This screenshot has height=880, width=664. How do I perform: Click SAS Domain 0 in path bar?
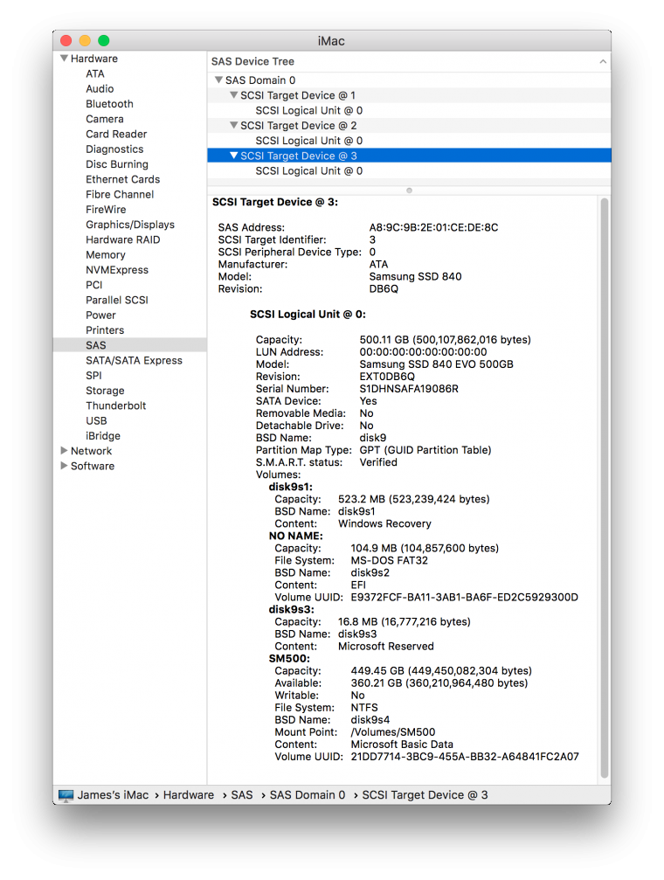308,795
